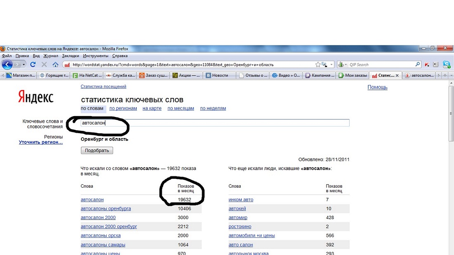Viewport: 454px width, 255px height.
Task: Open the Файл menu
Action: (7, 56)
